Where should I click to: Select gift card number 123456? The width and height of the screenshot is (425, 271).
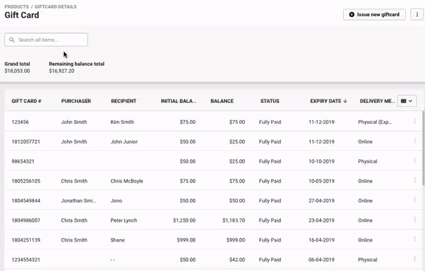click(x=20, y=122)
